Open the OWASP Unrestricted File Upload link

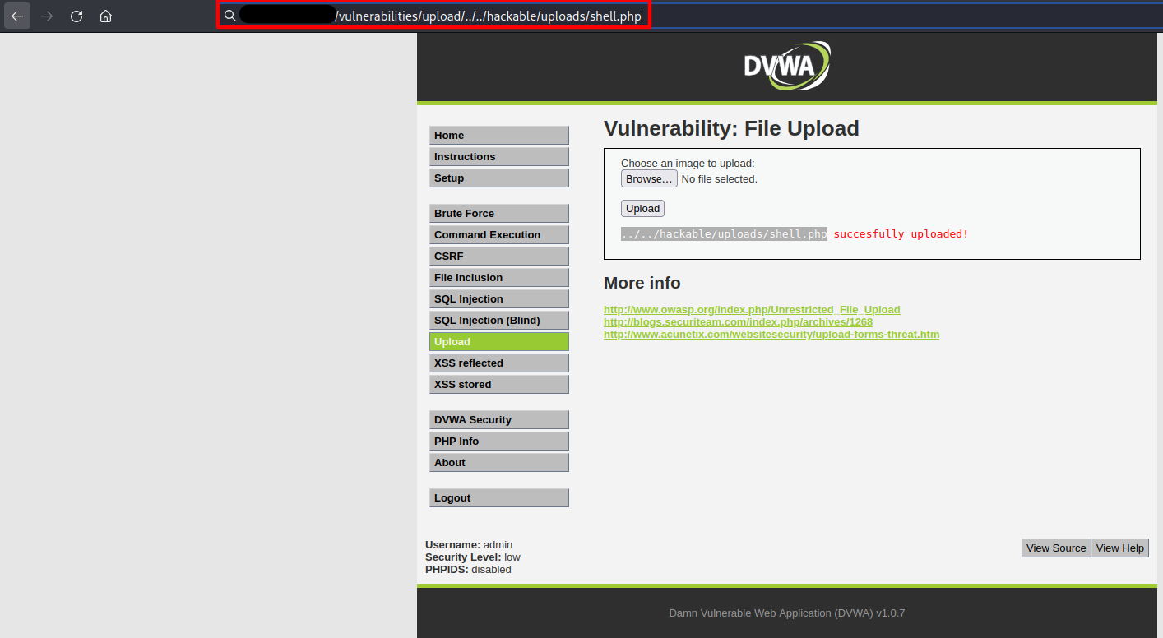pyautogui.click(x=752, y=310)
